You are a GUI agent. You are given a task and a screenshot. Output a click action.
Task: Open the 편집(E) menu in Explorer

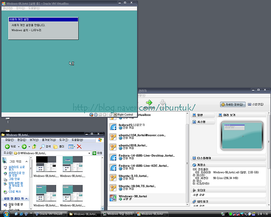click(x=22, y=140)
